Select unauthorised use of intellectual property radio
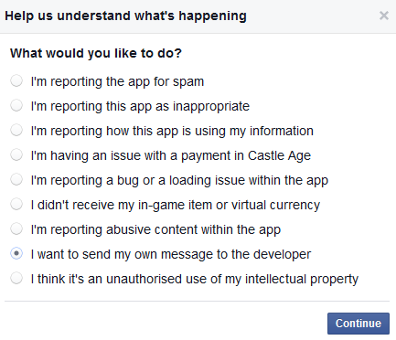 (x=16, y=279)
